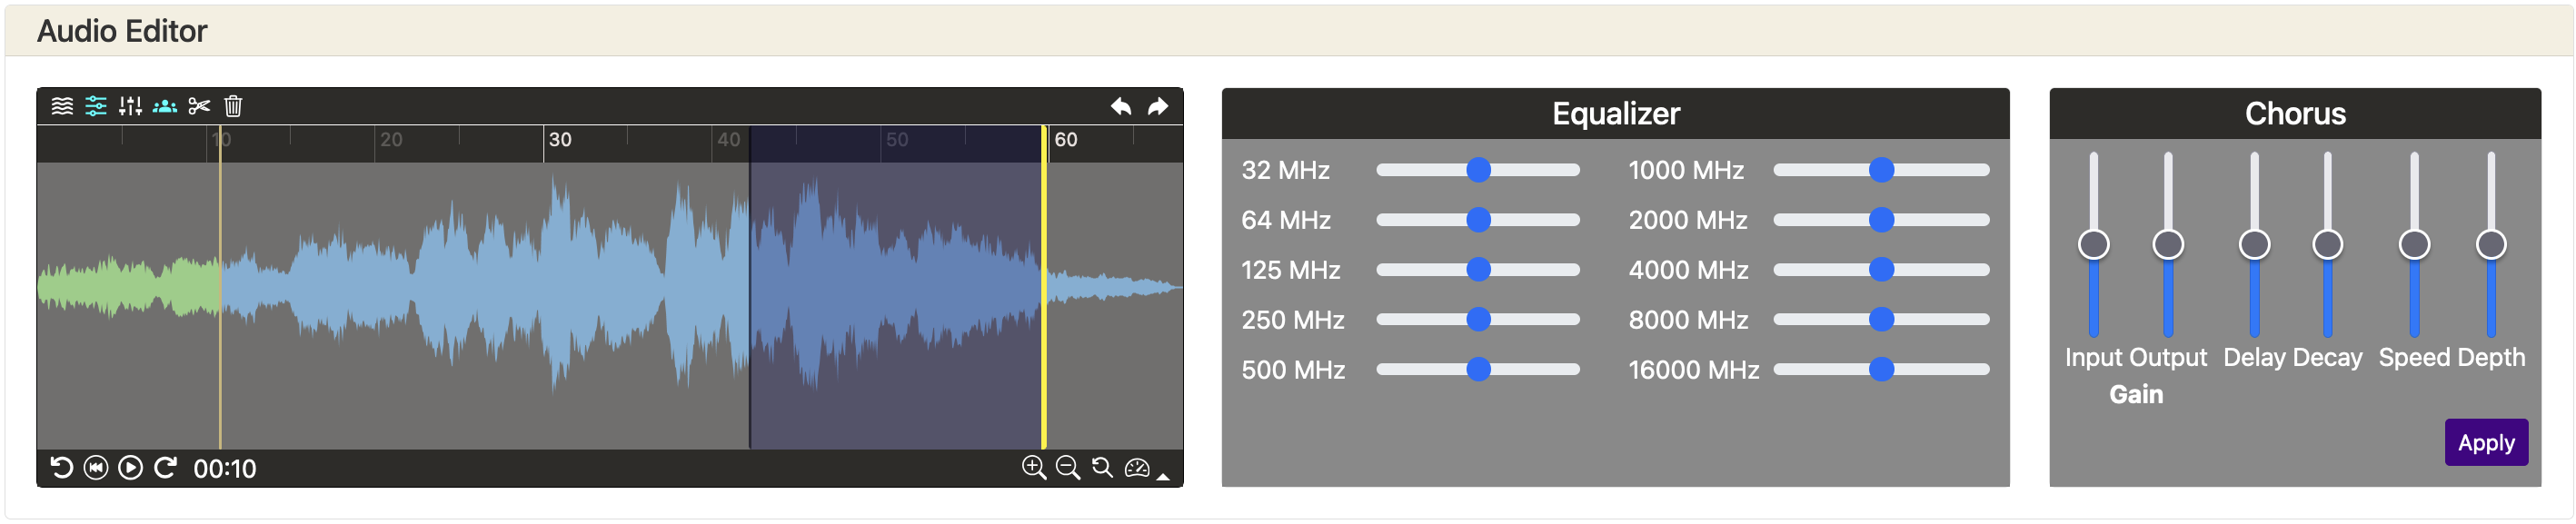Click the 00:10 time display
This screenshot has height=524, width=2576.
[225, 469]
